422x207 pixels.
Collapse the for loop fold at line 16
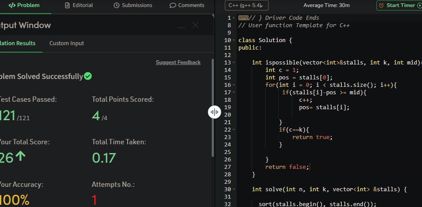tap(234, 85)
